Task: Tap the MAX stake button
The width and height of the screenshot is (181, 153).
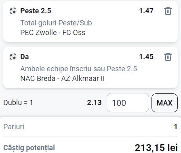Action: tap(164, 103)
